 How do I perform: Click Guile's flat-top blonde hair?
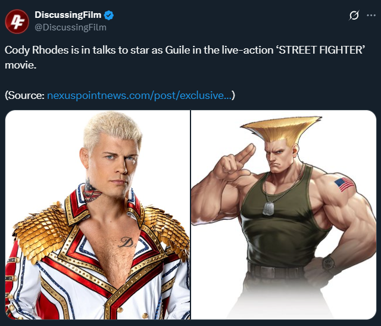(x=281, y=129)
